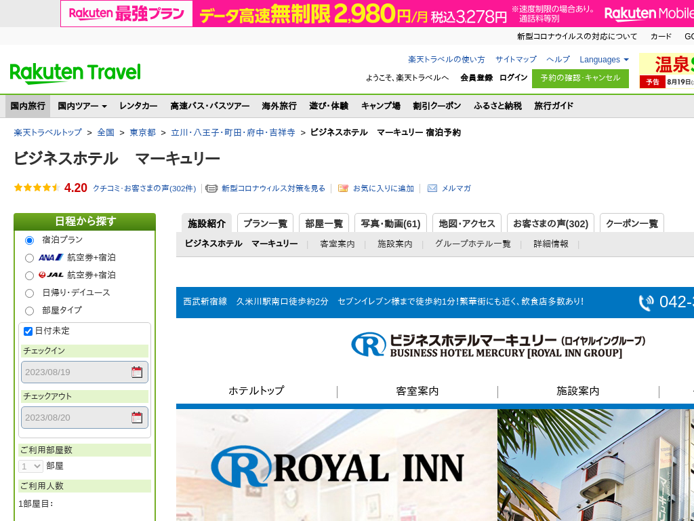Open 楽天トラベルの使い方 link
The image size is (694, 521).
pos(446,60)
